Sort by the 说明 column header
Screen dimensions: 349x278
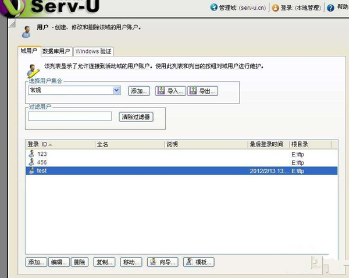pos(206,144)
